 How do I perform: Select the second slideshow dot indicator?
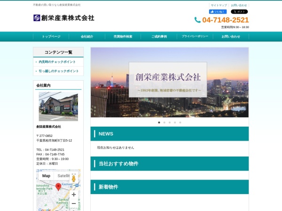(x=164, y=122)
